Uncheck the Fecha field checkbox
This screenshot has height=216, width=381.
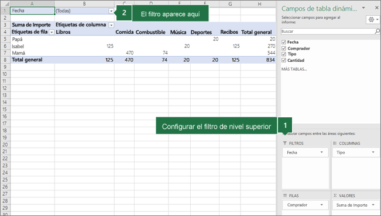284,42
